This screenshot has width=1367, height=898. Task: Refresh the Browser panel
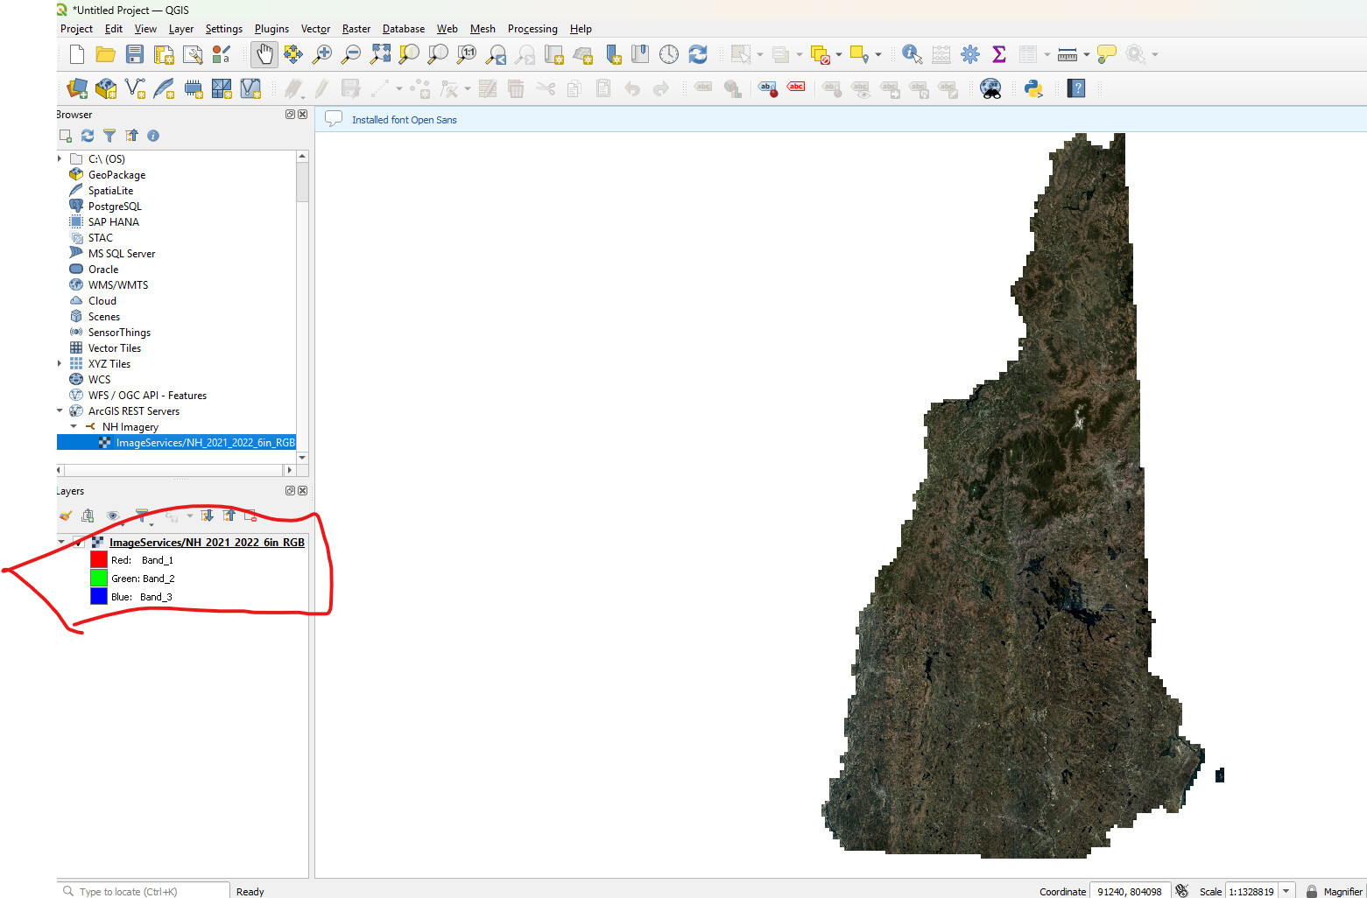coord(87,136)
